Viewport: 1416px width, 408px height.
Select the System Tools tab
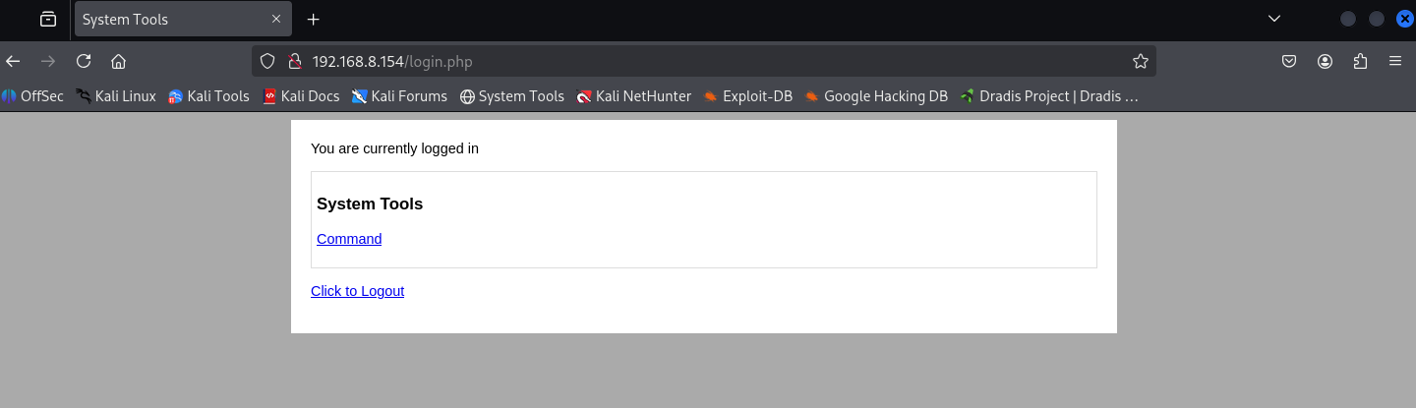click(x=172, y=19)
